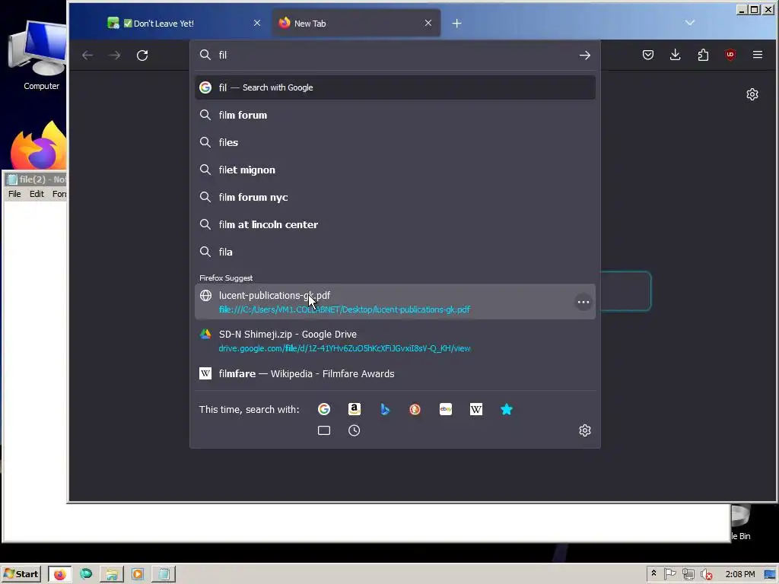Screen dimensions: 779x584
Task: Open the three-dot menu for lucent-publications result
Action: click(583, 302)
